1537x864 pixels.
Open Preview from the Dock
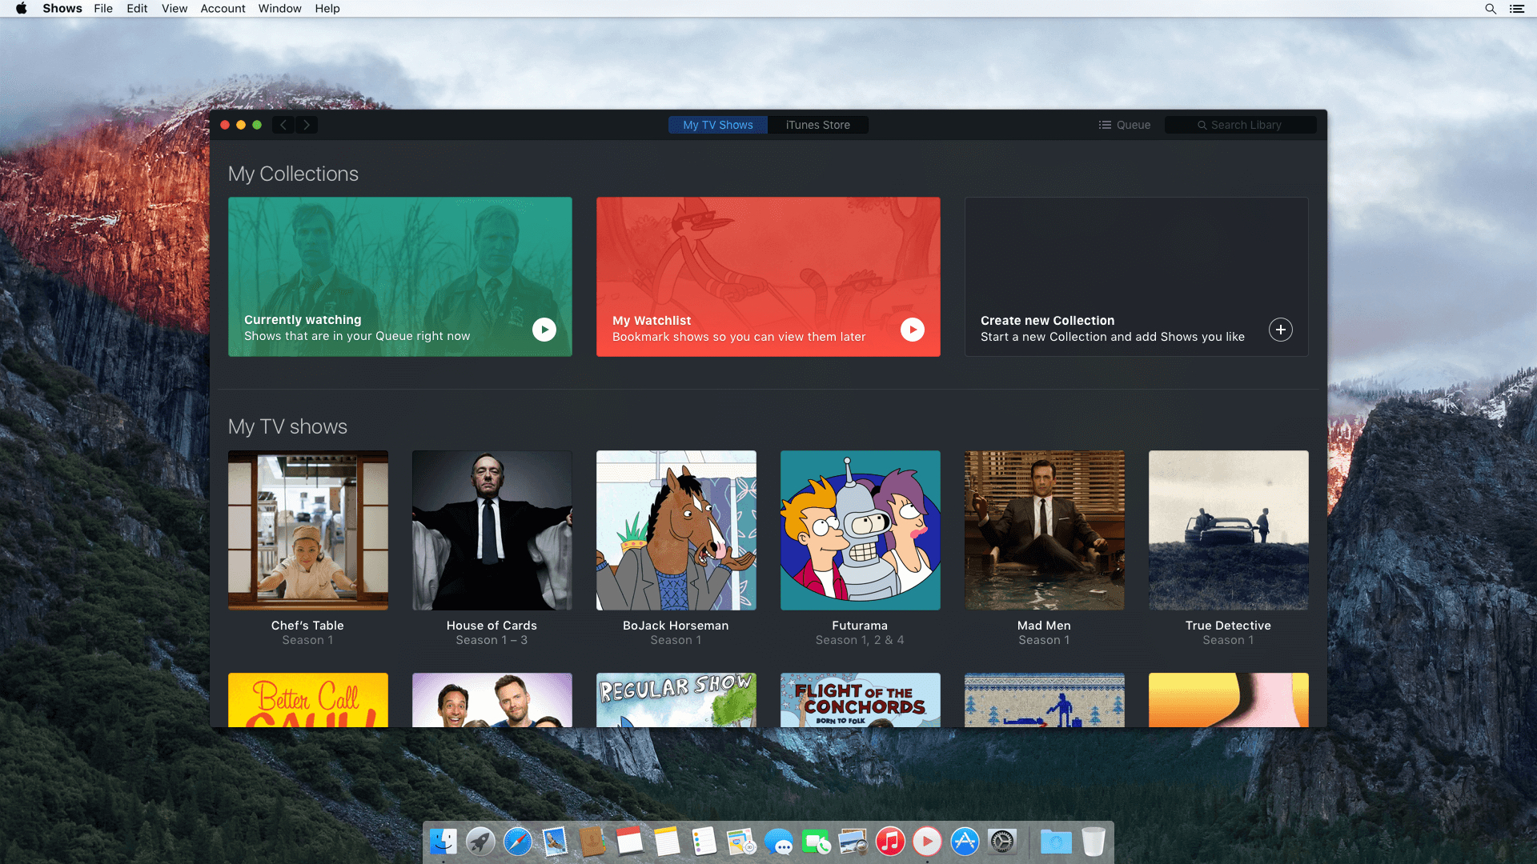click(x=853, y=842)
